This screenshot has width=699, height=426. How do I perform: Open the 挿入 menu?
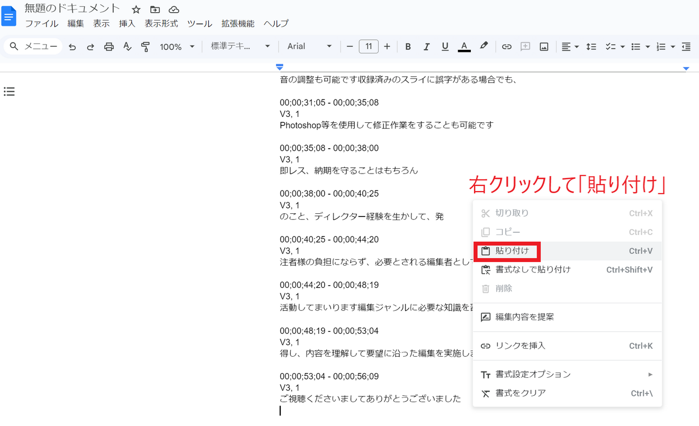coord(127,24)
